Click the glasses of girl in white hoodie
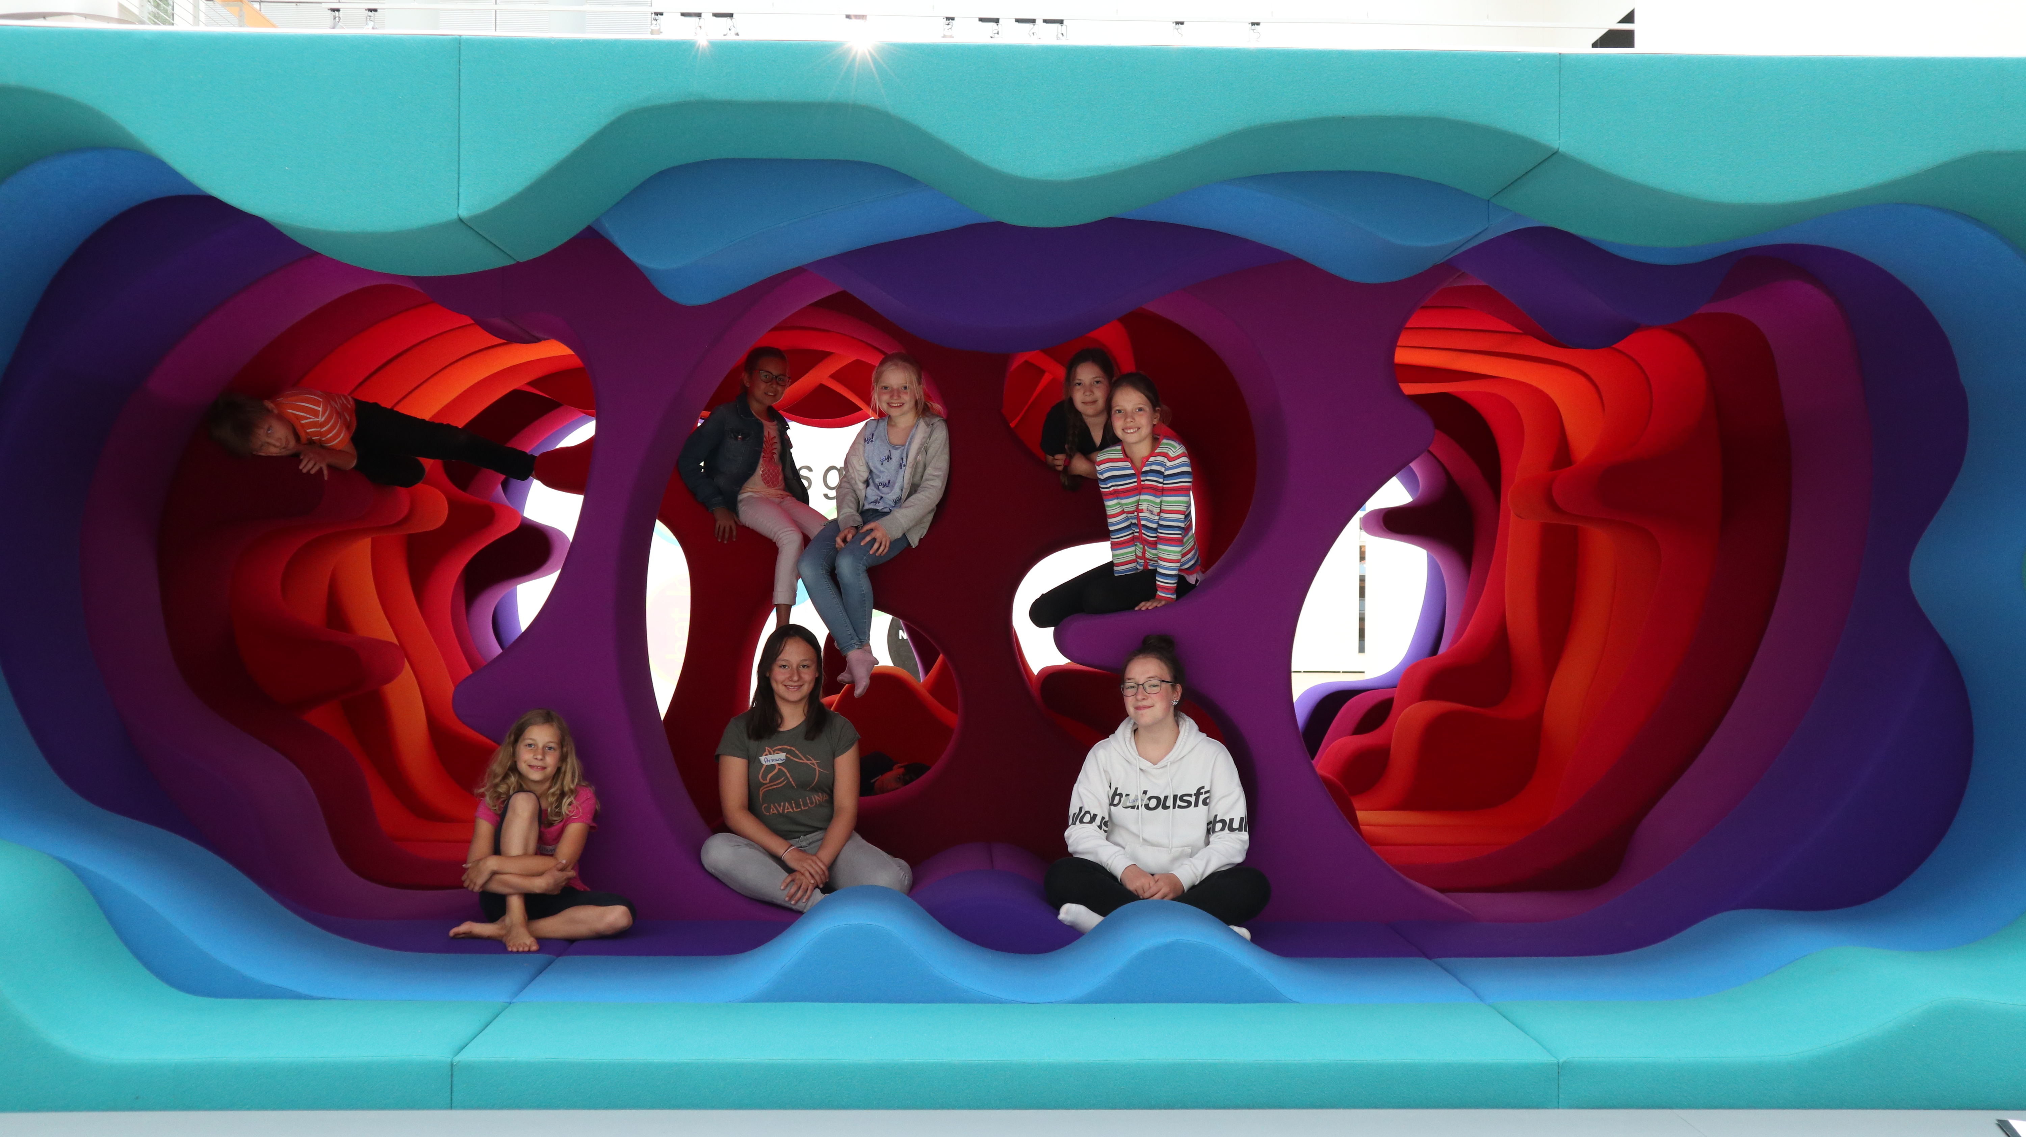This screenshot has height=1137, width=2026. 1147,687
